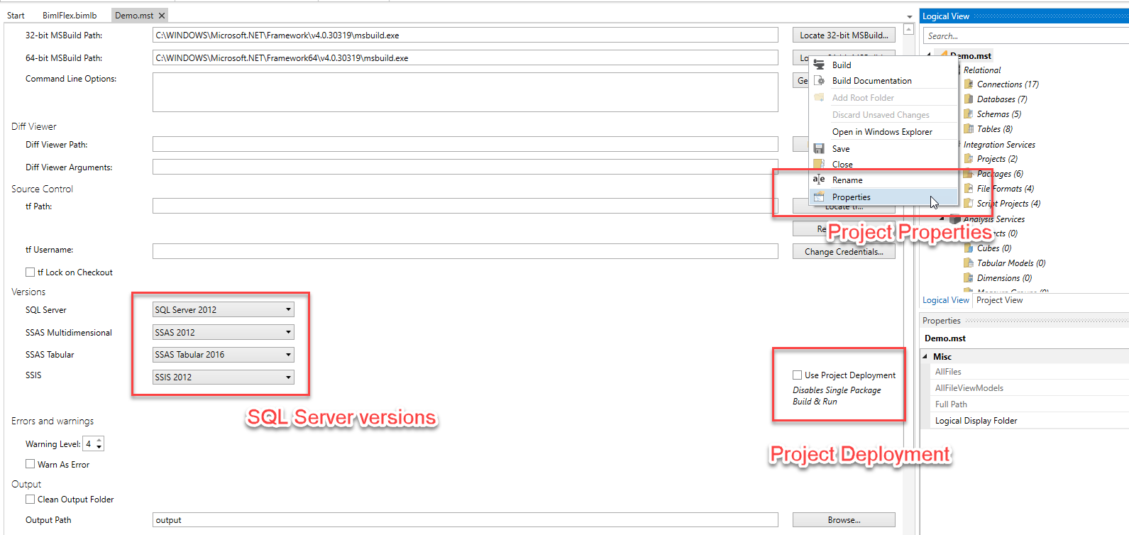Switch to the Start tab
This screenshot has width=1129, height=535.
pos(16,16)
